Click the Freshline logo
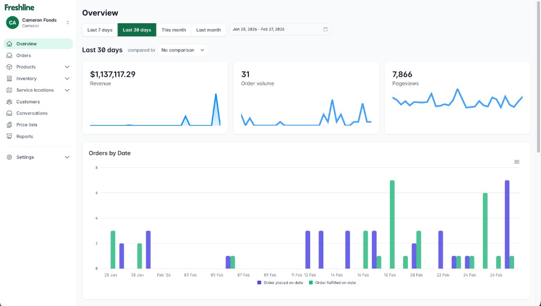Viewport: 541px width, 306px height. tap(19, 7)
